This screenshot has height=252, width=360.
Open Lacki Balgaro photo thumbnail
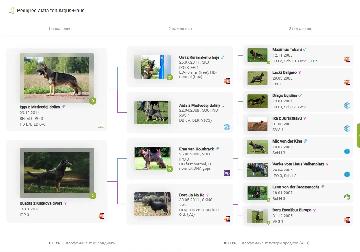click(257, 78)
